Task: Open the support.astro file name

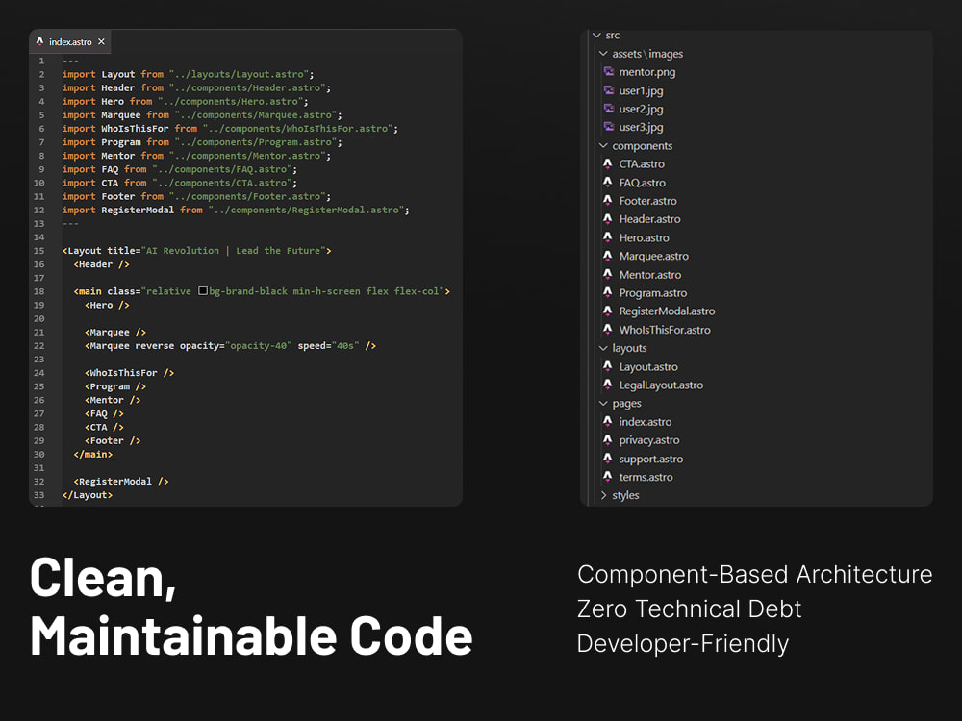Action: (651, 459)
